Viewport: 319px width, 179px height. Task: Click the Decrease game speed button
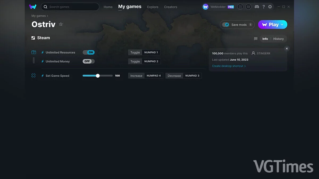(174, 76)
